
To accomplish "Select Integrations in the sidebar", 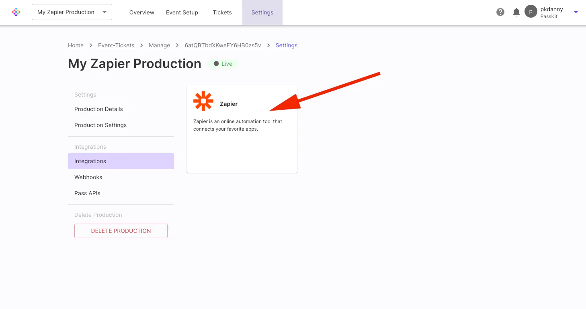I will click(121, 161).
